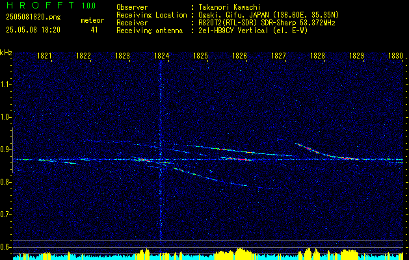Select the version number 1.0.0
Image resolution: width=409 pixels, height=260 pixels.
point(88,6)
